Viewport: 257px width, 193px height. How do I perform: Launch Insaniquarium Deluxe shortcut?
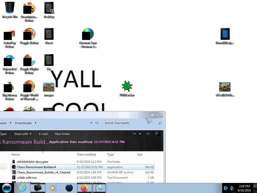pos(29,12)
